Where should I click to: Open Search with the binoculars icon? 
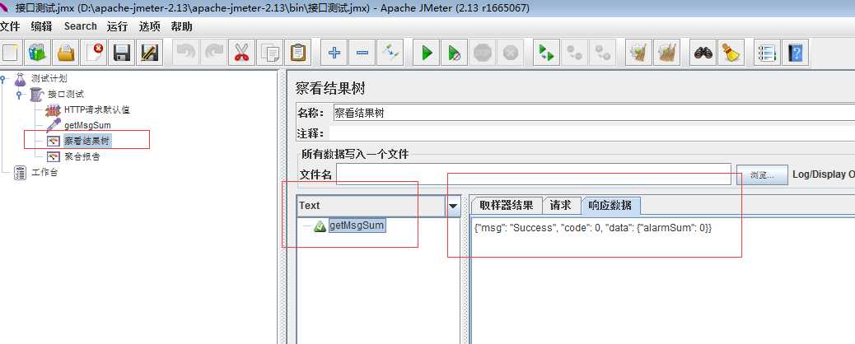coord(703,53)
